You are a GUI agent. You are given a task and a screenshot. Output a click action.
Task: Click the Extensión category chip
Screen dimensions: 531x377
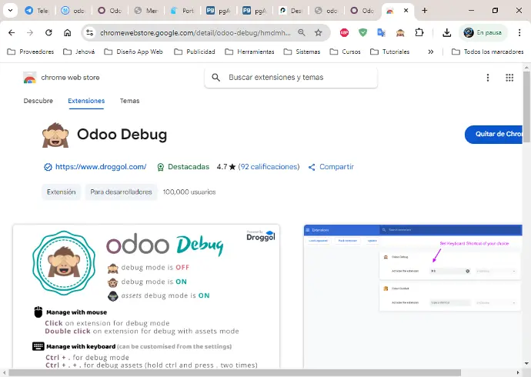point(62,192)
